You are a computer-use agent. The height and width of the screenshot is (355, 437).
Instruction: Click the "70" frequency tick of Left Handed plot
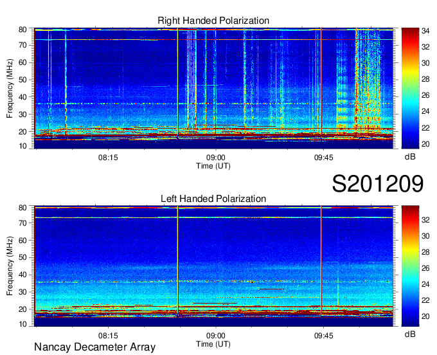tap(22, 223)
